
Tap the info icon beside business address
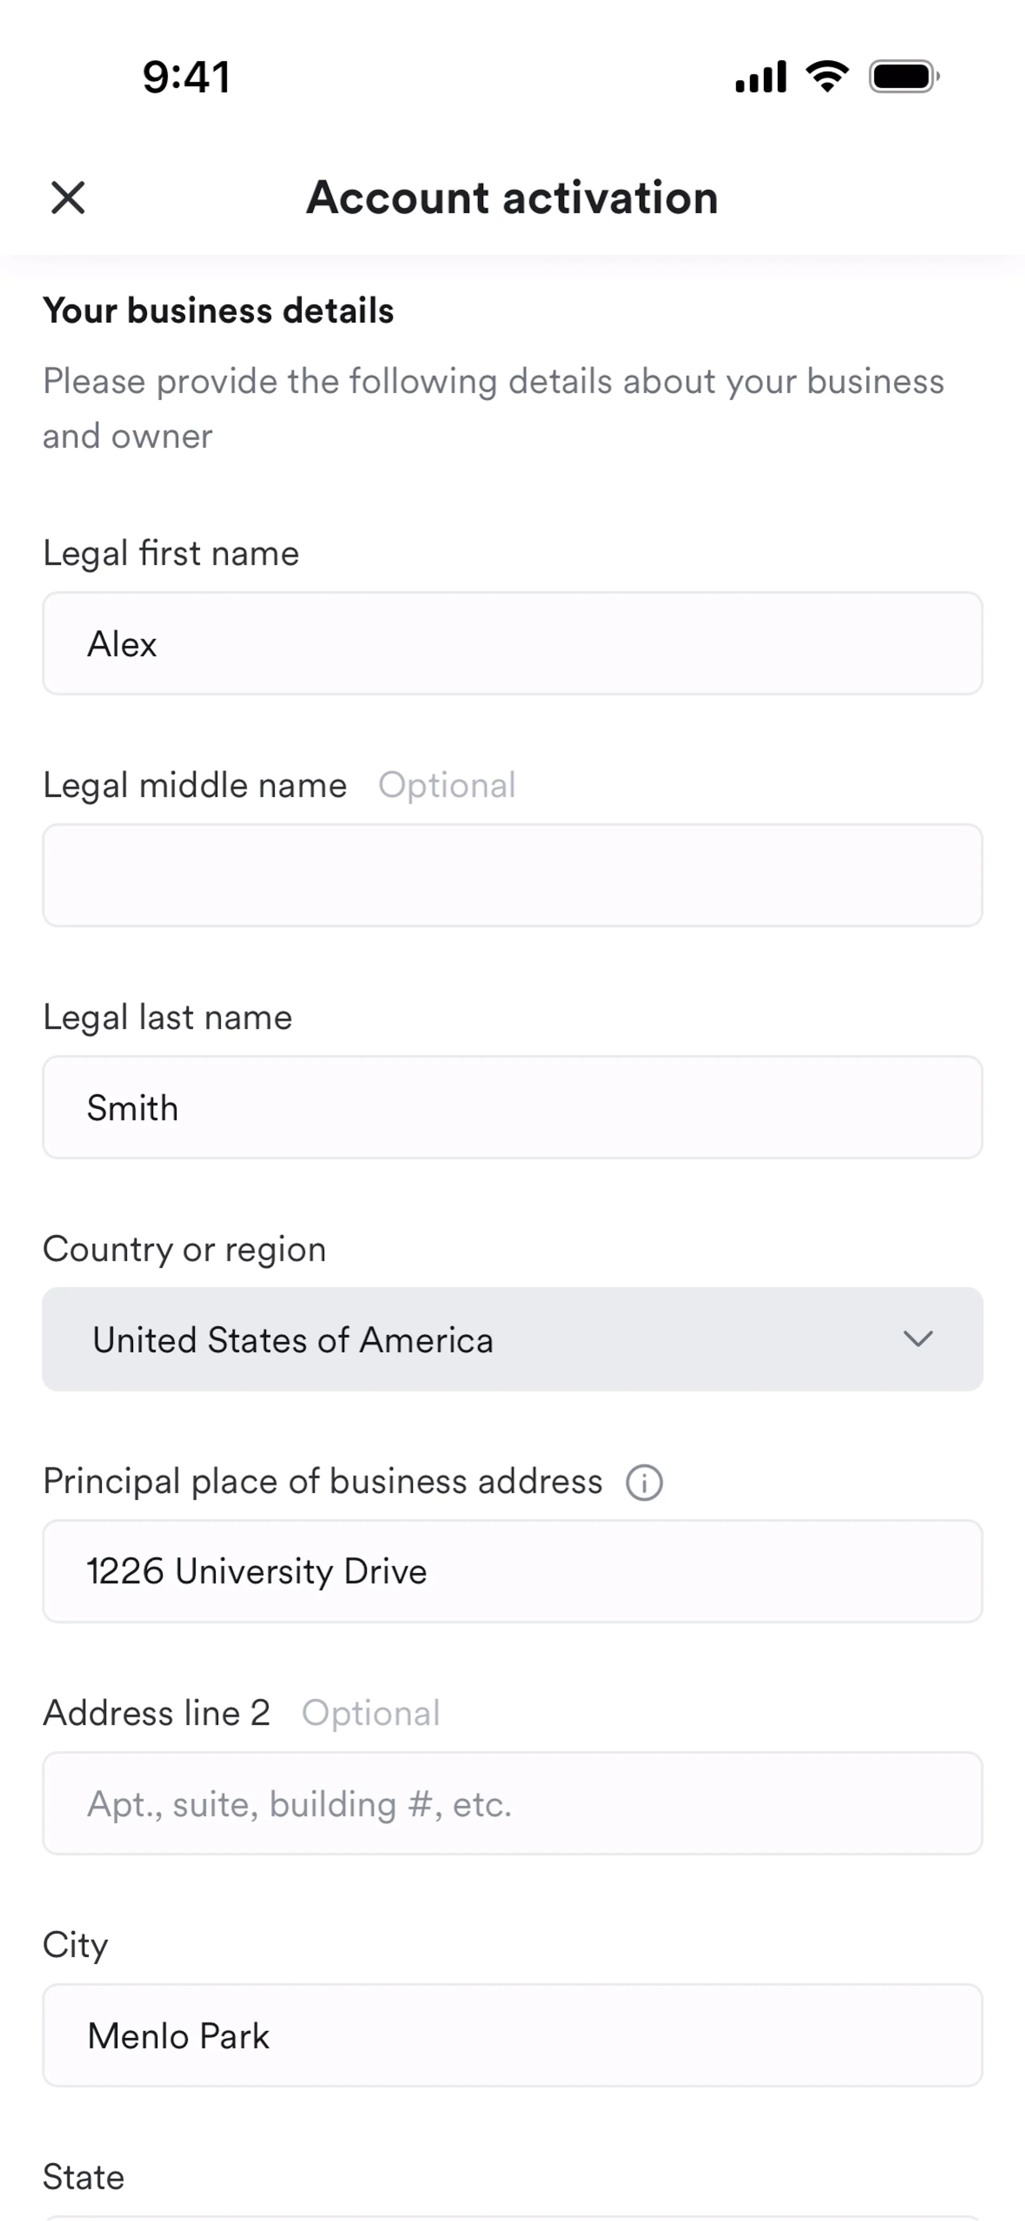[644, 1482]
